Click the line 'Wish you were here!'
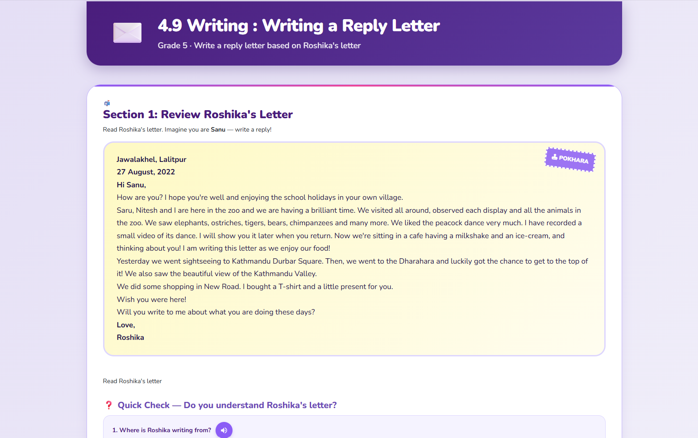Viewport: 698px width, 438px height. [x=151, y=299]
